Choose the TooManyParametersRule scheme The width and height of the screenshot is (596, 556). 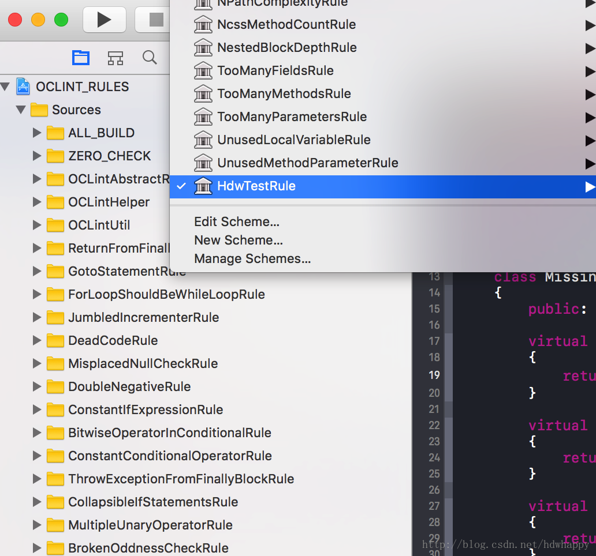383,117
